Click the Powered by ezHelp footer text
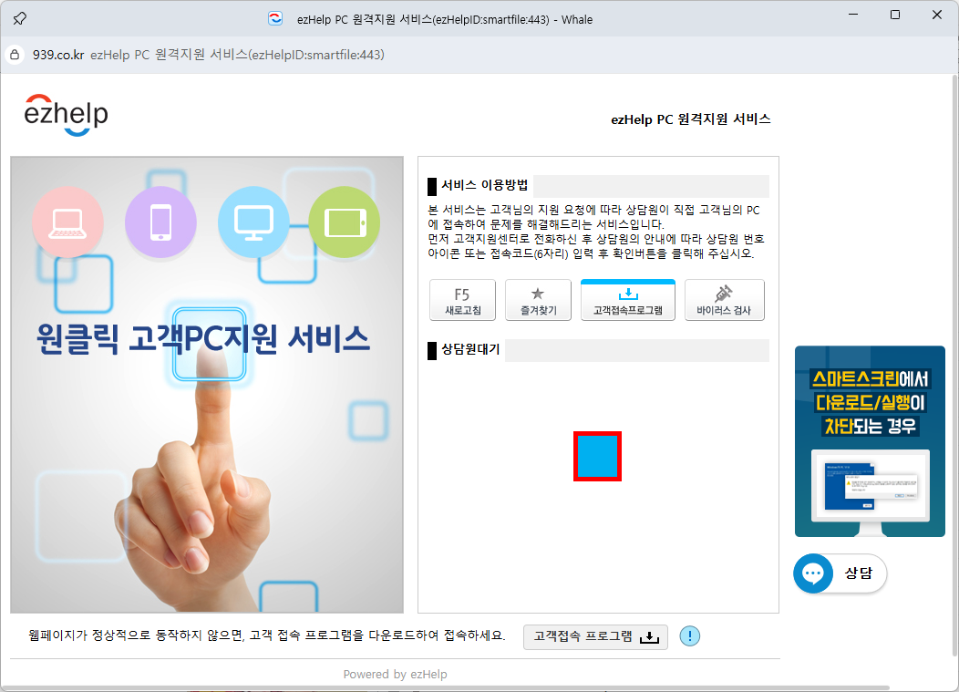The height and width of the screenshot is (692, 959). coord(395,675)
